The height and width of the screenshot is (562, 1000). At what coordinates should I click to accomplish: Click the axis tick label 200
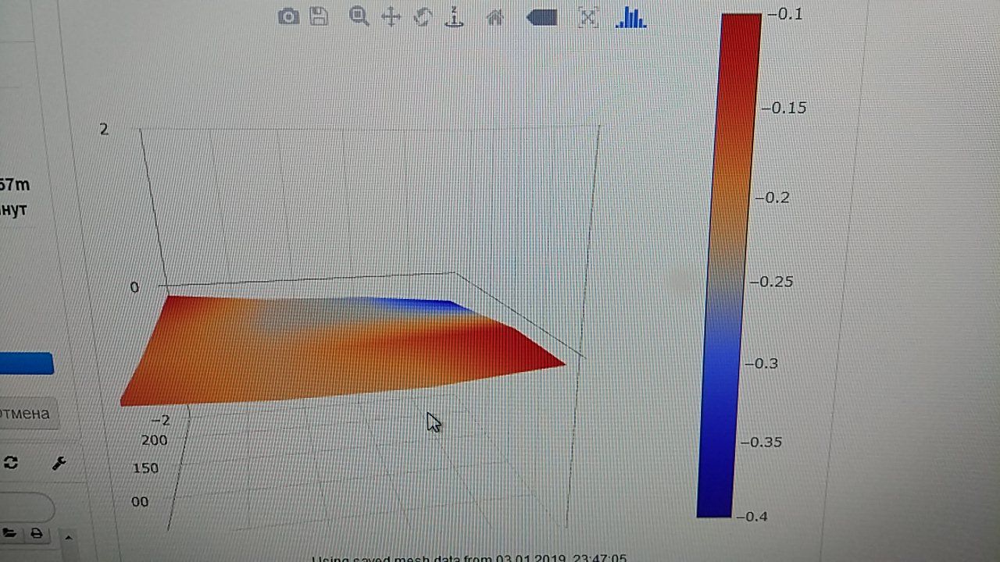click(155, 440)
